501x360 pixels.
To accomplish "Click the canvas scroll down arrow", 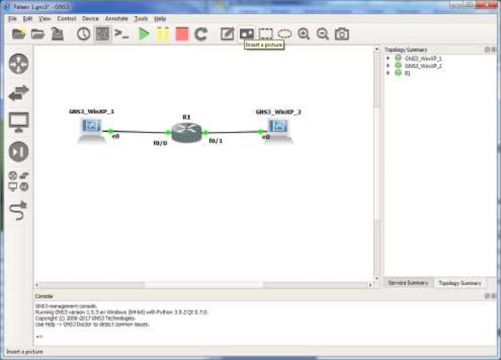I will (x=377, y=279).
